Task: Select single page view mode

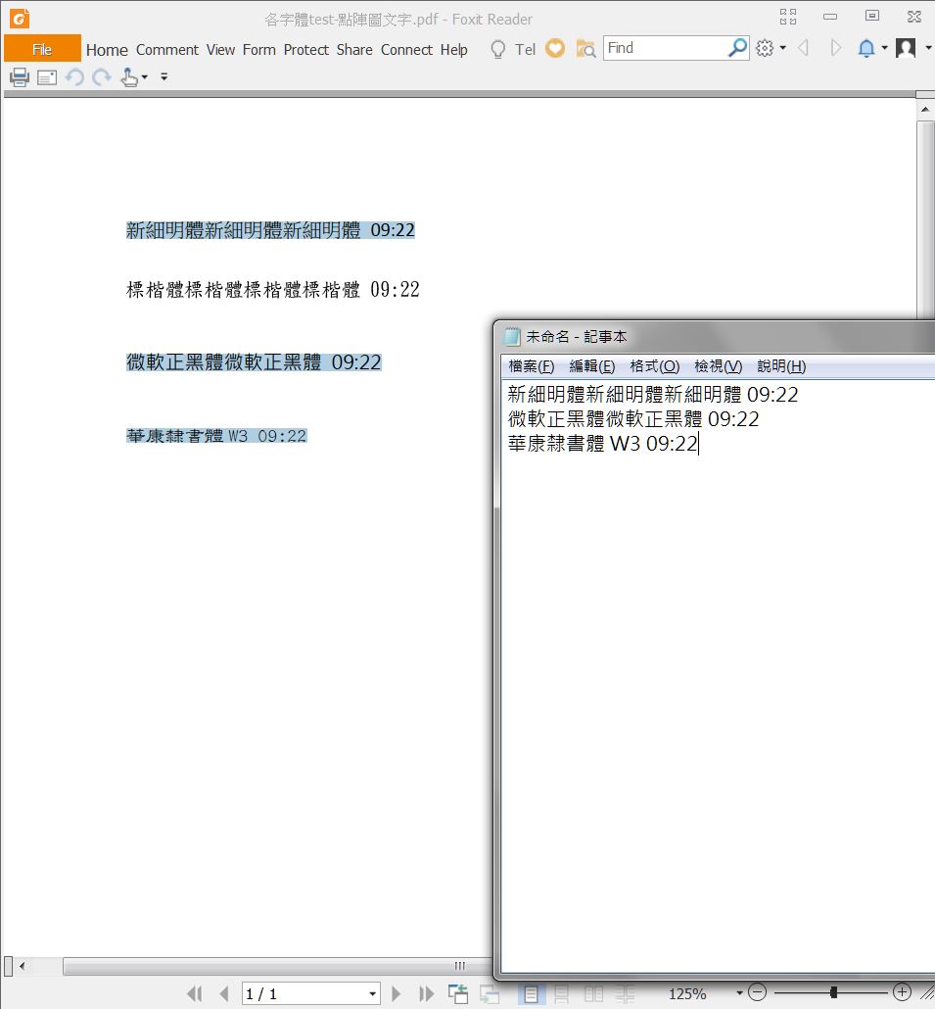Action: point(532,994)
